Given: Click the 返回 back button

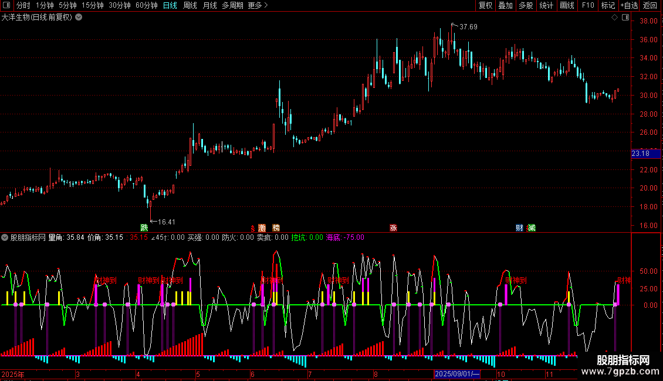Looking at the screenshot, I should tap(650, 5).
